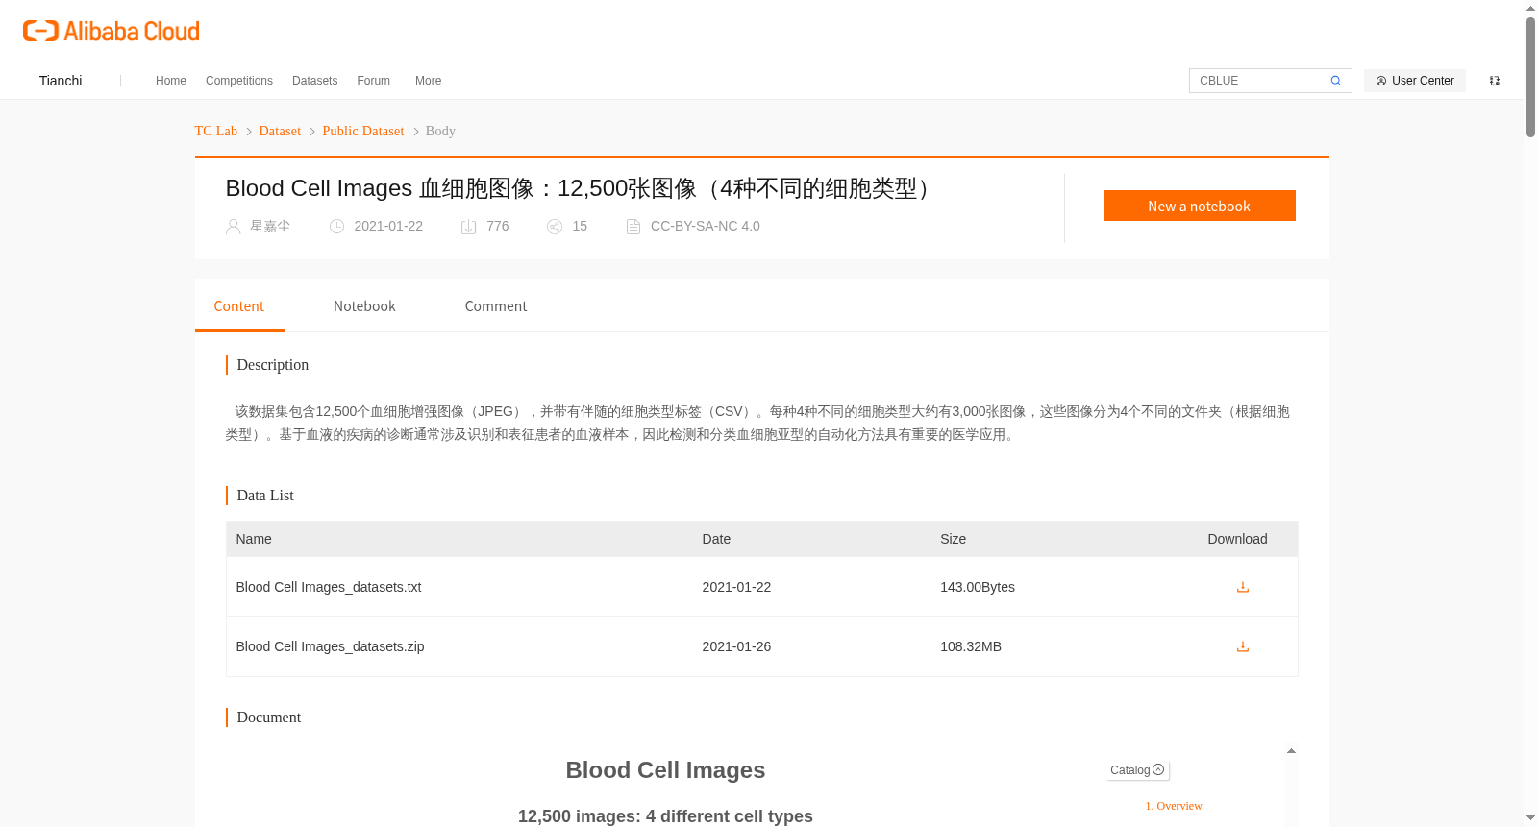Click the CBLUE search input field
The height and width of the screenshot is (827, 1538).
[1259, 81]
